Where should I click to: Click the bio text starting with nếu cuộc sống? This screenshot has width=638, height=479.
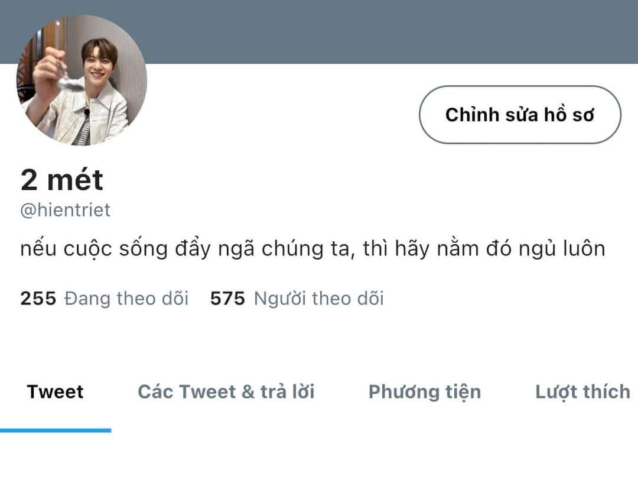tap(313, 249)
